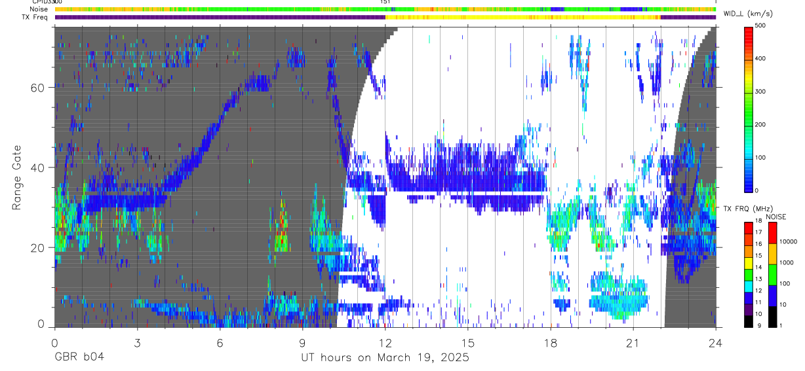Click the "15" value in TX FRQ legend
The image size is (805, 371).
click(x=759, y=256)
